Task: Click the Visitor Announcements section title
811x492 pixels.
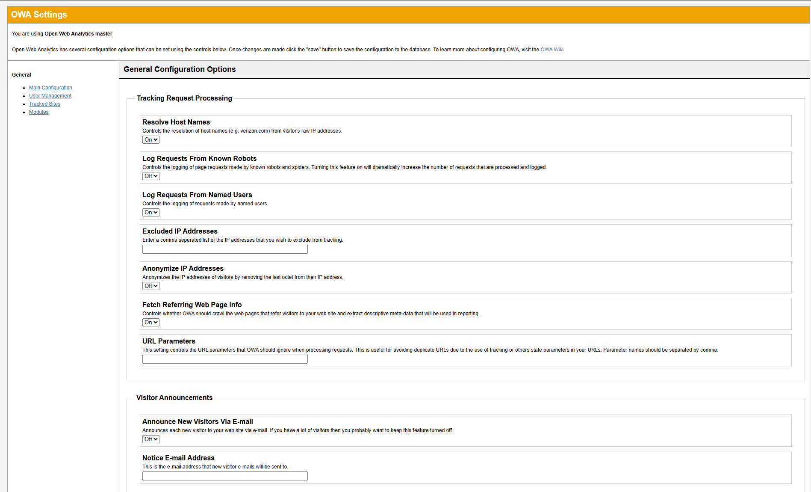Action: point(174,398)
